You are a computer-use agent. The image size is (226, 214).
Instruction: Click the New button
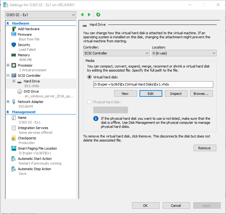coord(125,94)
